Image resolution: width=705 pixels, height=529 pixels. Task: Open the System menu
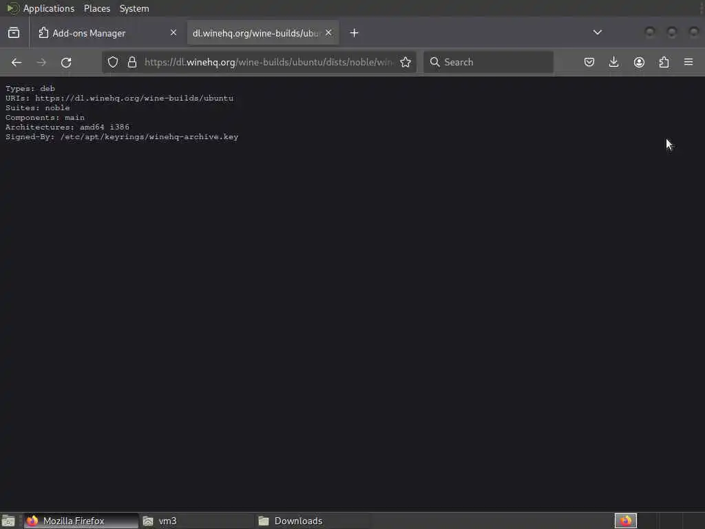(x=134, y=8)
